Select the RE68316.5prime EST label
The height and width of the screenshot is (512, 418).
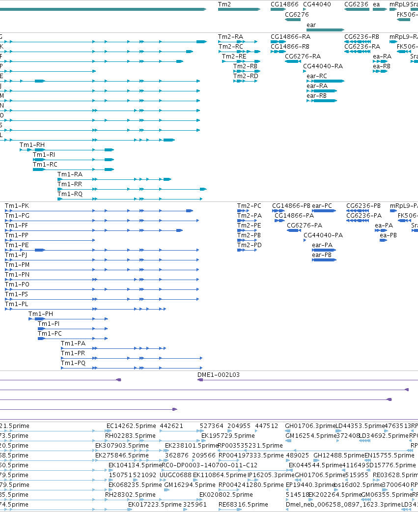[243, 505]
